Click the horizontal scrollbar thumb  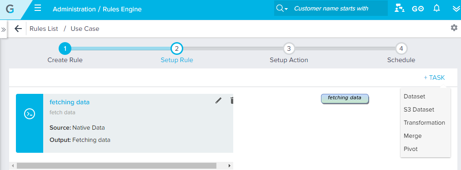pyautogui.click(x=116, y=166)
